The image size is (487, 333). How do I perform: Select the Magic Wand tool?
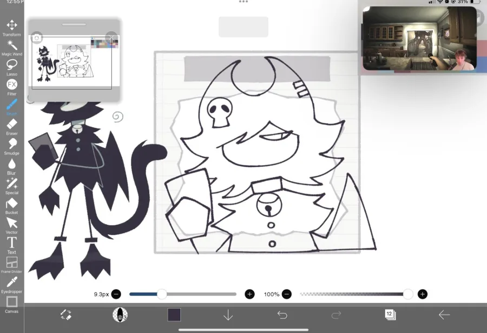[12, 47]
